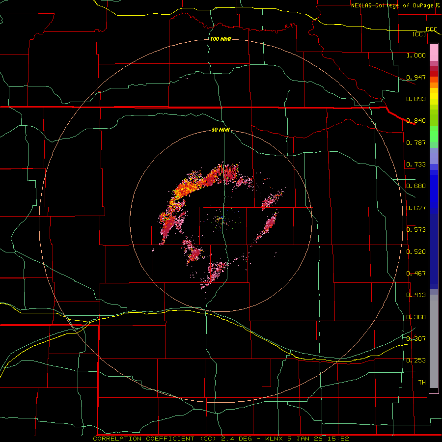
Task: Click the [CC] label above the color bar
Action: pos(419,34)
